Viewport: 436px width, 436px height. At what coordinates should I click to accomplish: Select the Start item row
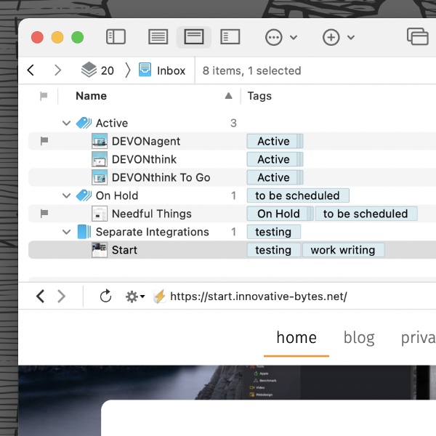click(232, 250)
